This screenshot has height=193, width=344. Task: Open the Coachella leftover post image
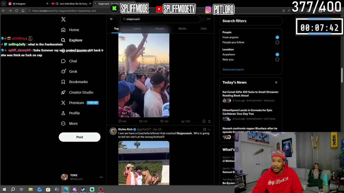tap(144, 163)
